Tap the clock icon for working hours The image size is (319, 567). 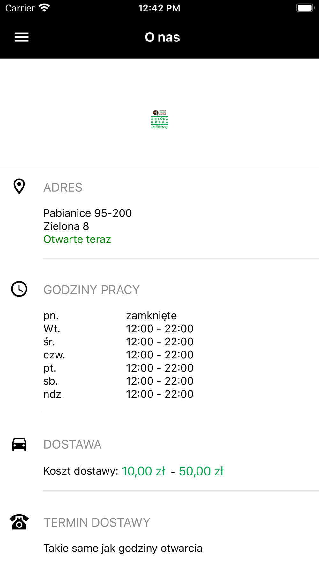(19, 289)
